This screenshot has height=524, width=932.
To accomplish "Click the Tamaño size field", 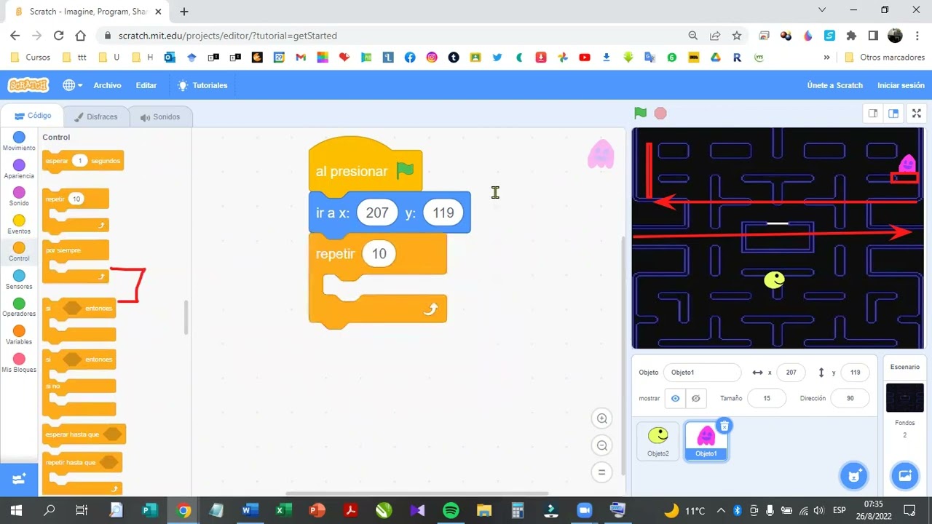I will pos(767,398).
